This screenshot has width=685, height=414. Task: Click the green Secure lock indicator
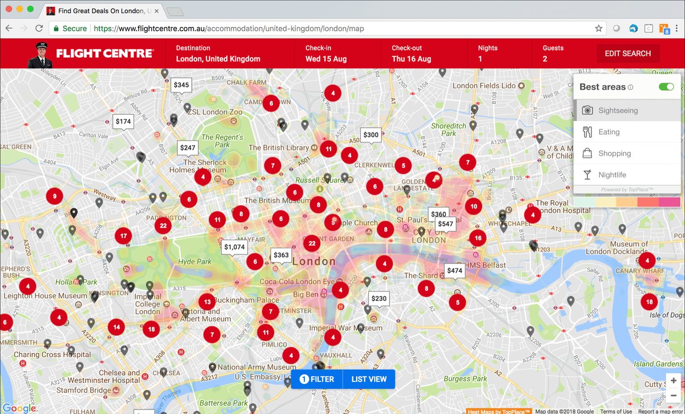click(70, 28)
